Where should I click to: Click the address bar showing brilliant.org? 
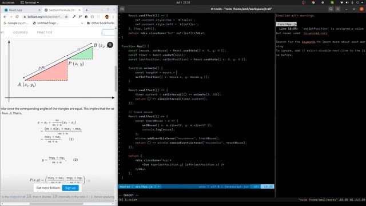pos(45,17)
